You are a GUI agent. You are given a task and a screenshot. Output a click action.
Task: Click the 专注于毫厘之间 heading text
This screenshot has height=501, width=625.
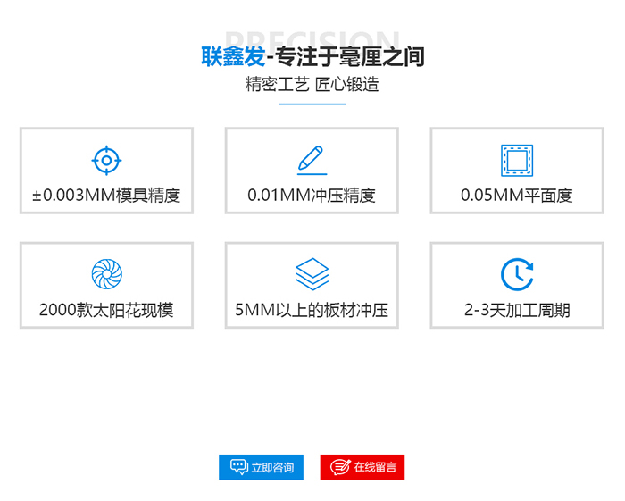coord(350,56)
